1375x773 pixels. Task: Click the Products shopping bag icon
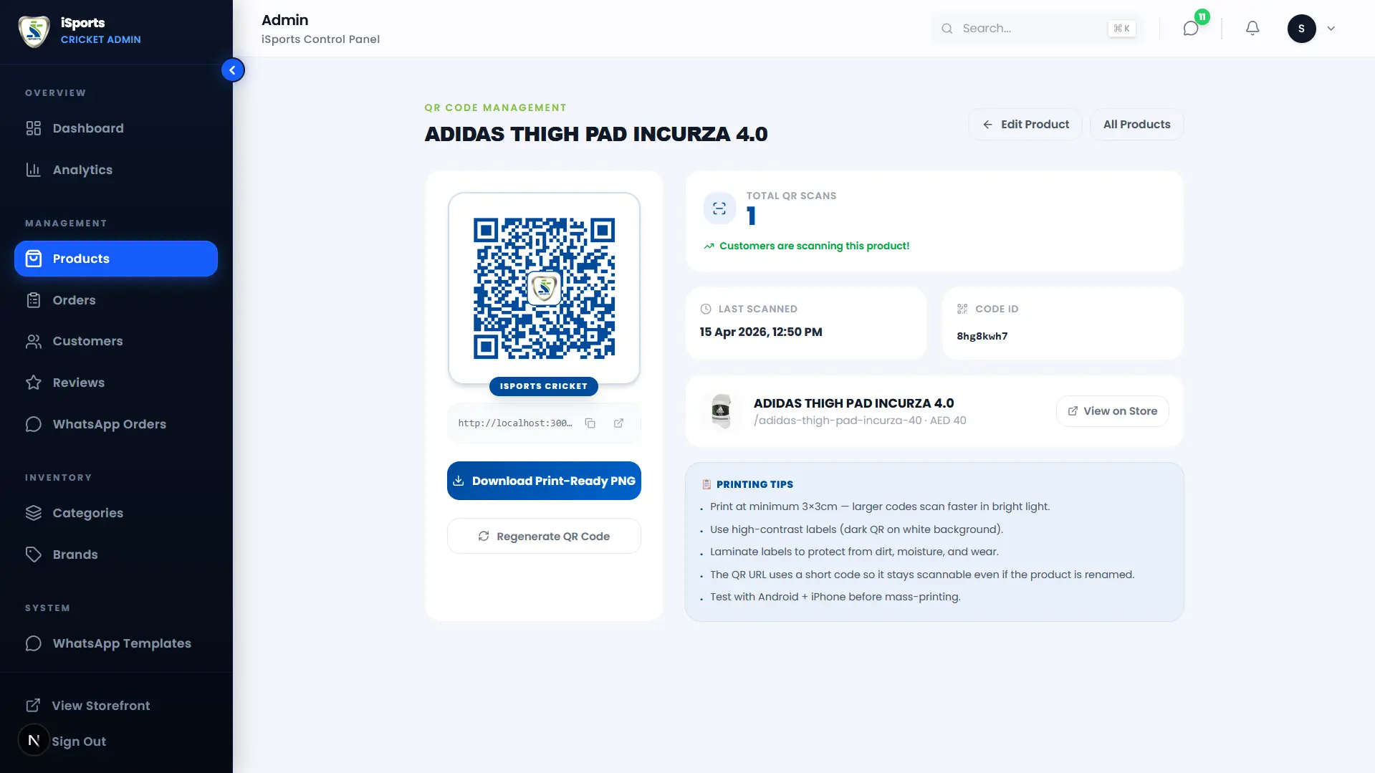click(34, 259)
